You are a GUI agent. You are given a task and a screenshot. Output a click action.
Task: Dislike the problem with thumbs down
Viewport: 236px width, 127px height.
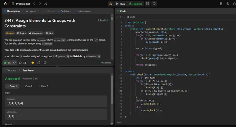click(x=15, y=63)
